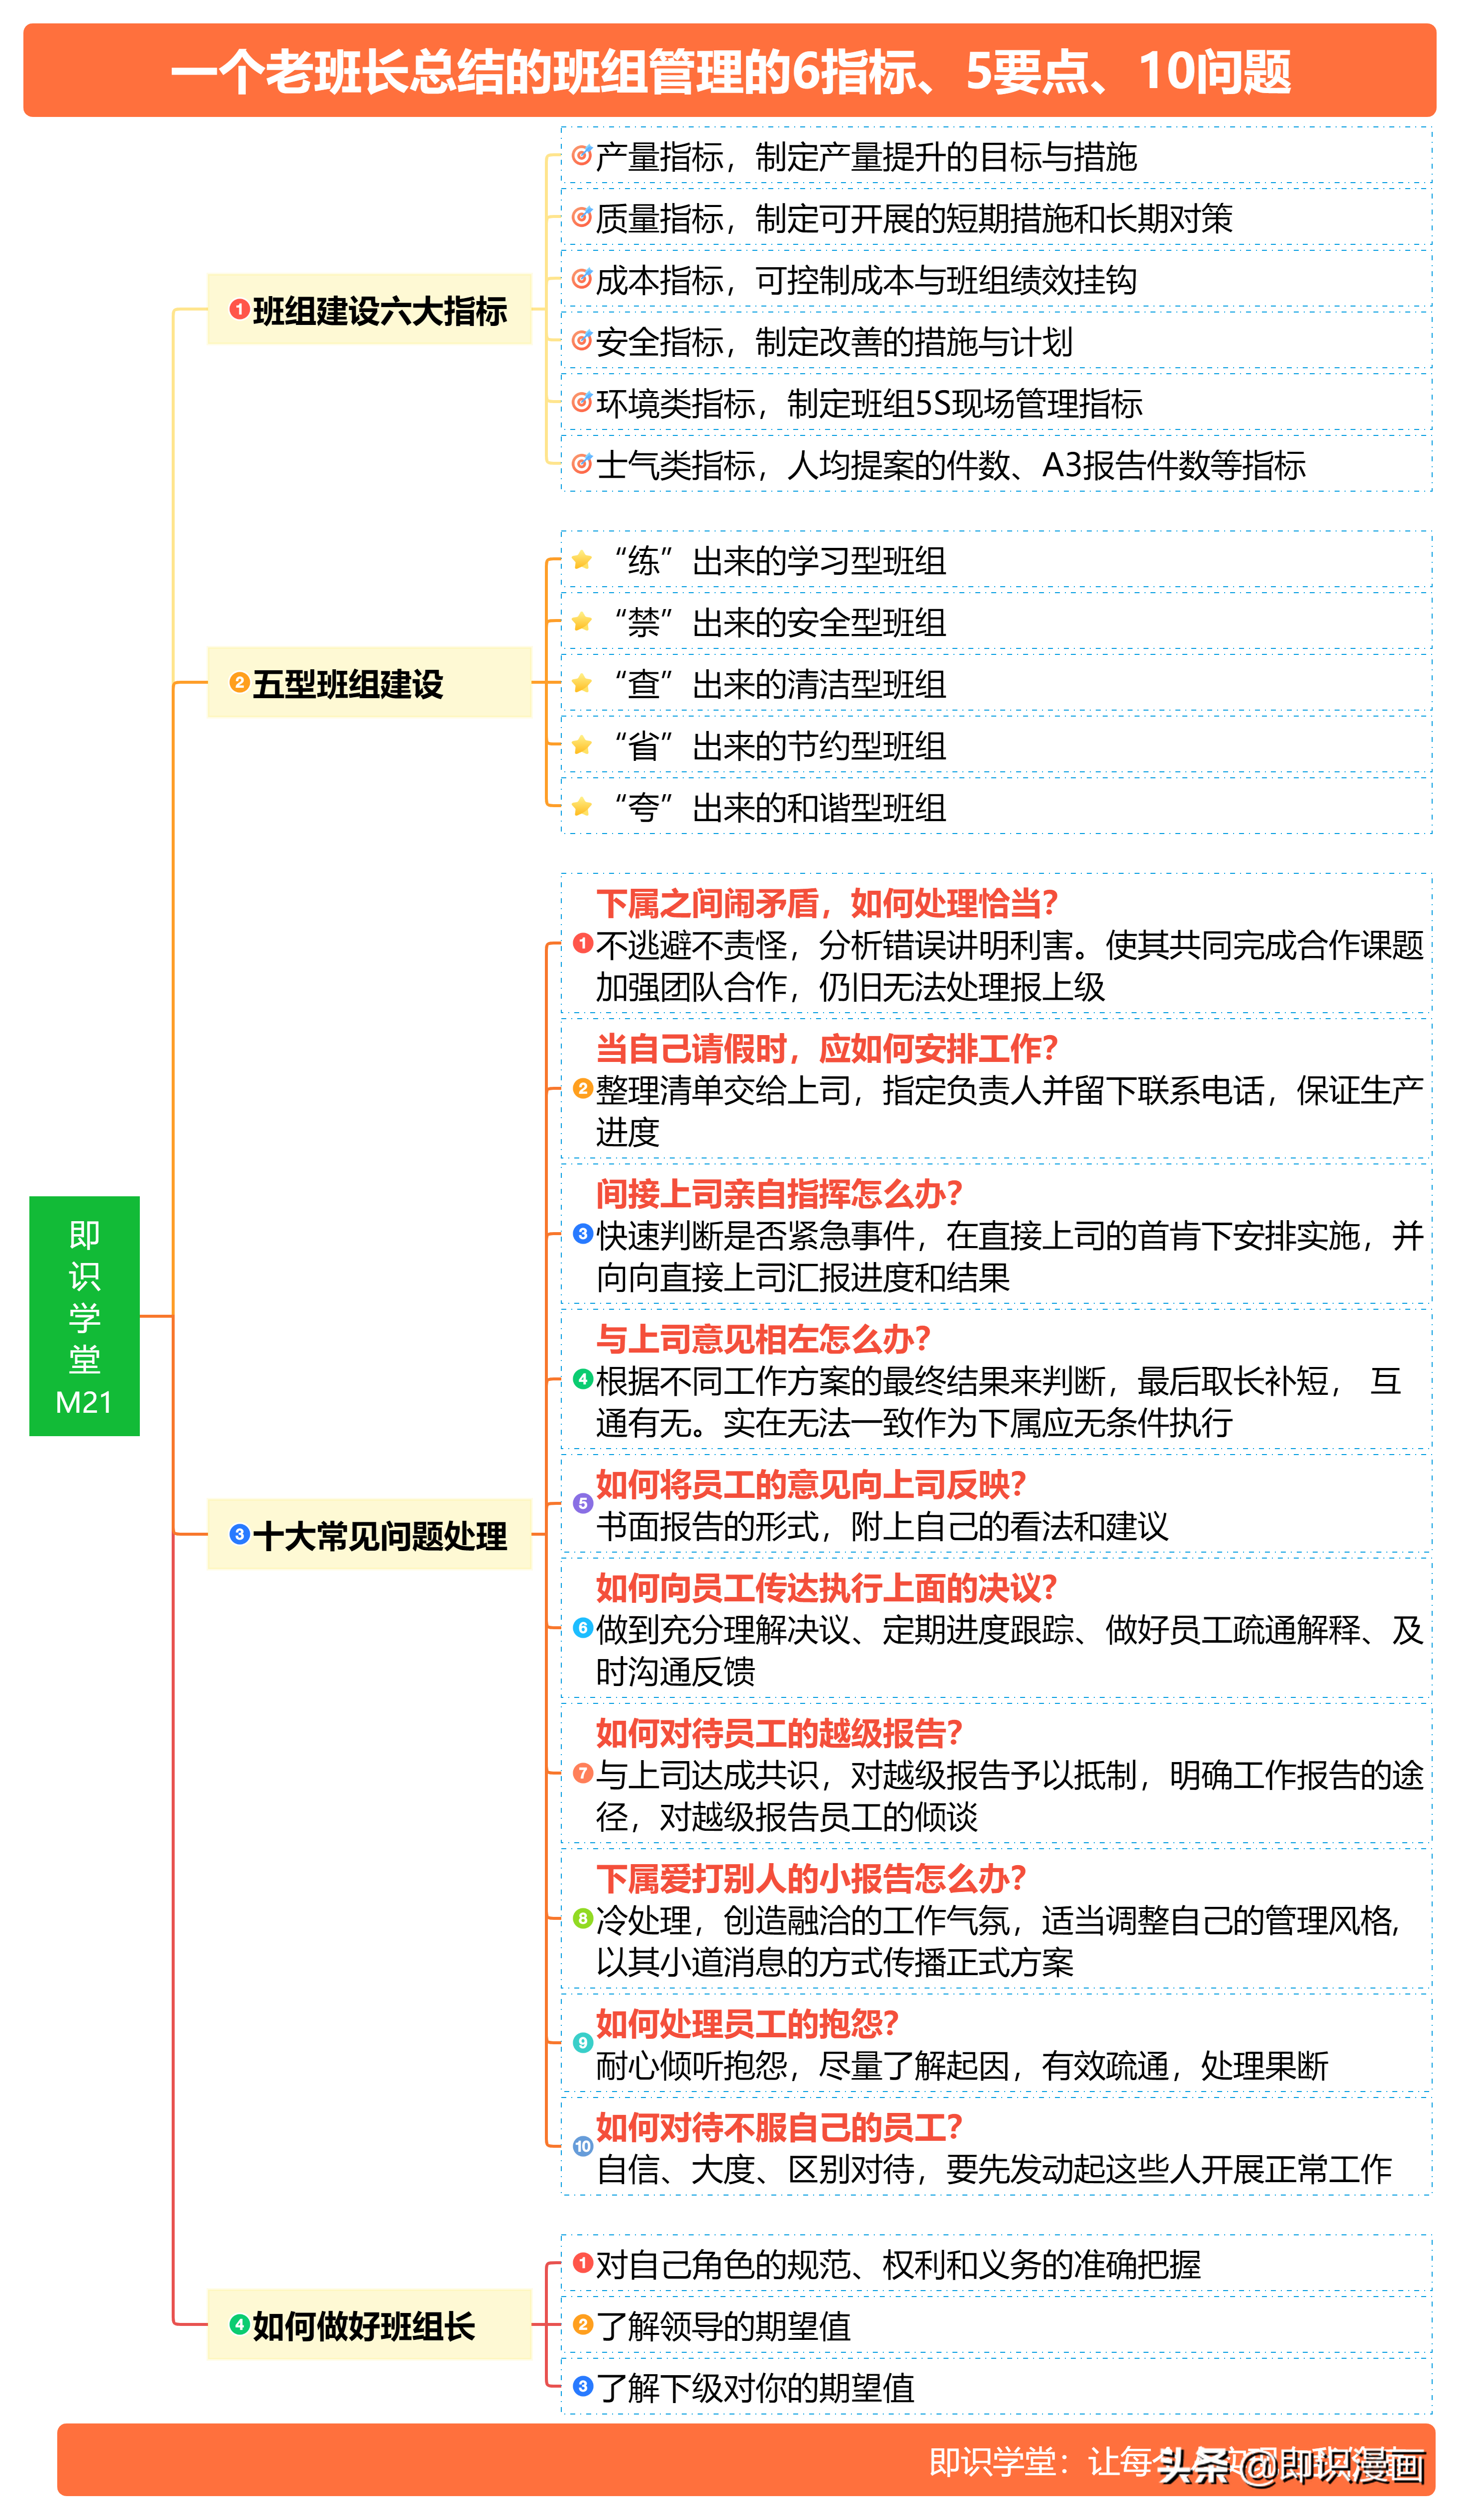Click target icon beside 安全指标 item

point(581,340)
